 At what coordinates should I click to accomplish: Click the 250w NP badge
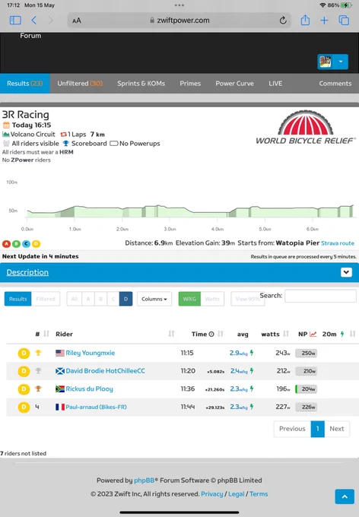click(307, 353)
